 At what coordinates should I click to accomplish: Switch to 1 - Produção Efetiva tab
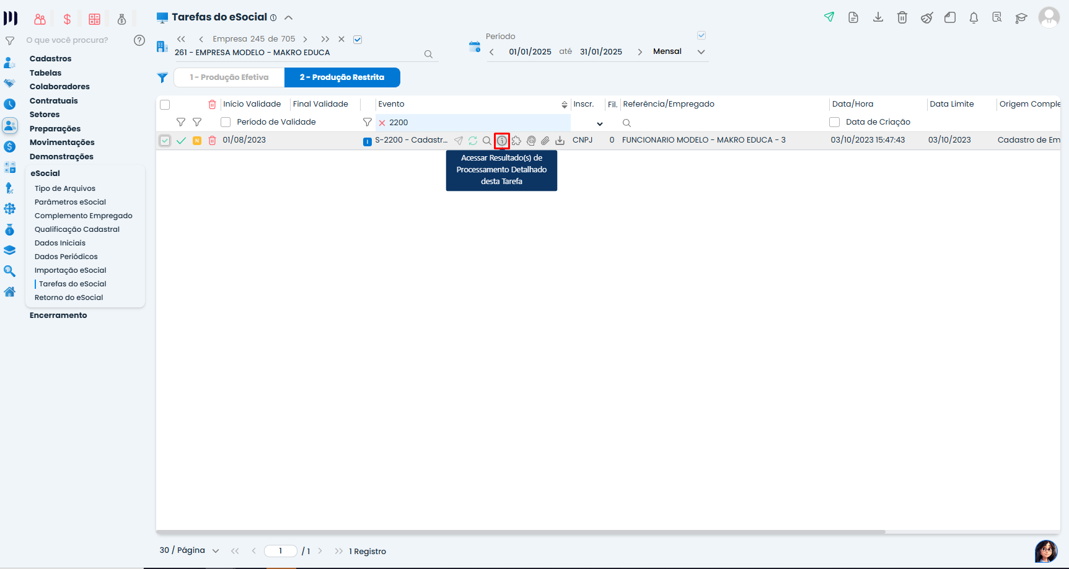click(229, 77)
